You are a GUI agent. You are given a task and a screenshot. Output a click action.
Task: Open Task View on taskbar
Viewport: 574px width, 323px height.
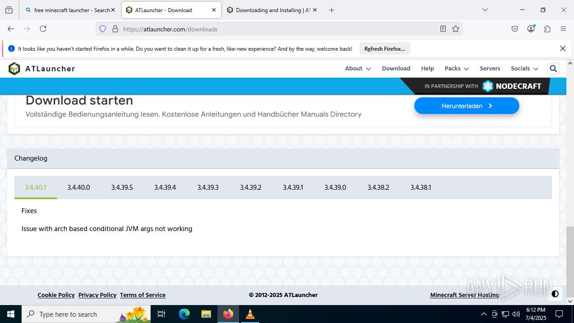tap(162, 314)
